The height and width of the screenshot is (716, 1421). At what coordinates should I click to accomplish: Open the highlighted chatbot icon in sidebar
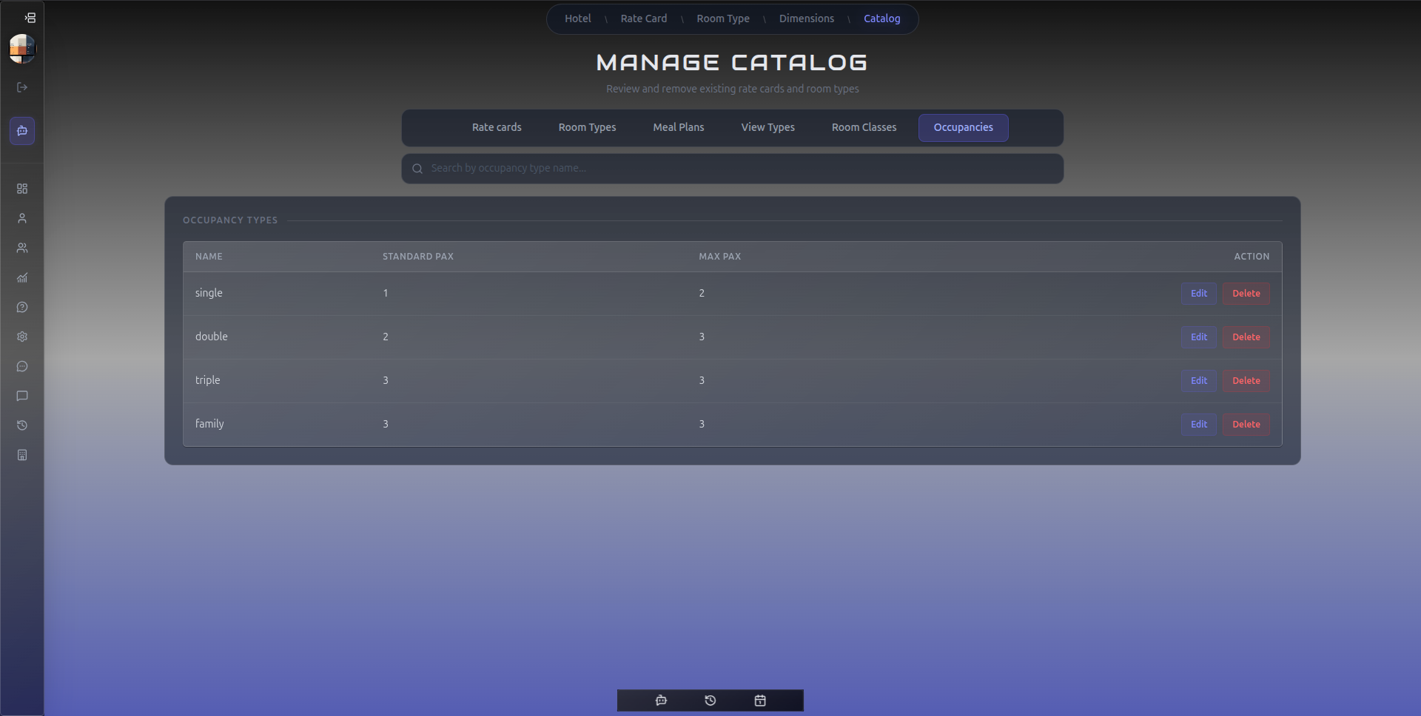click(22, 131)
